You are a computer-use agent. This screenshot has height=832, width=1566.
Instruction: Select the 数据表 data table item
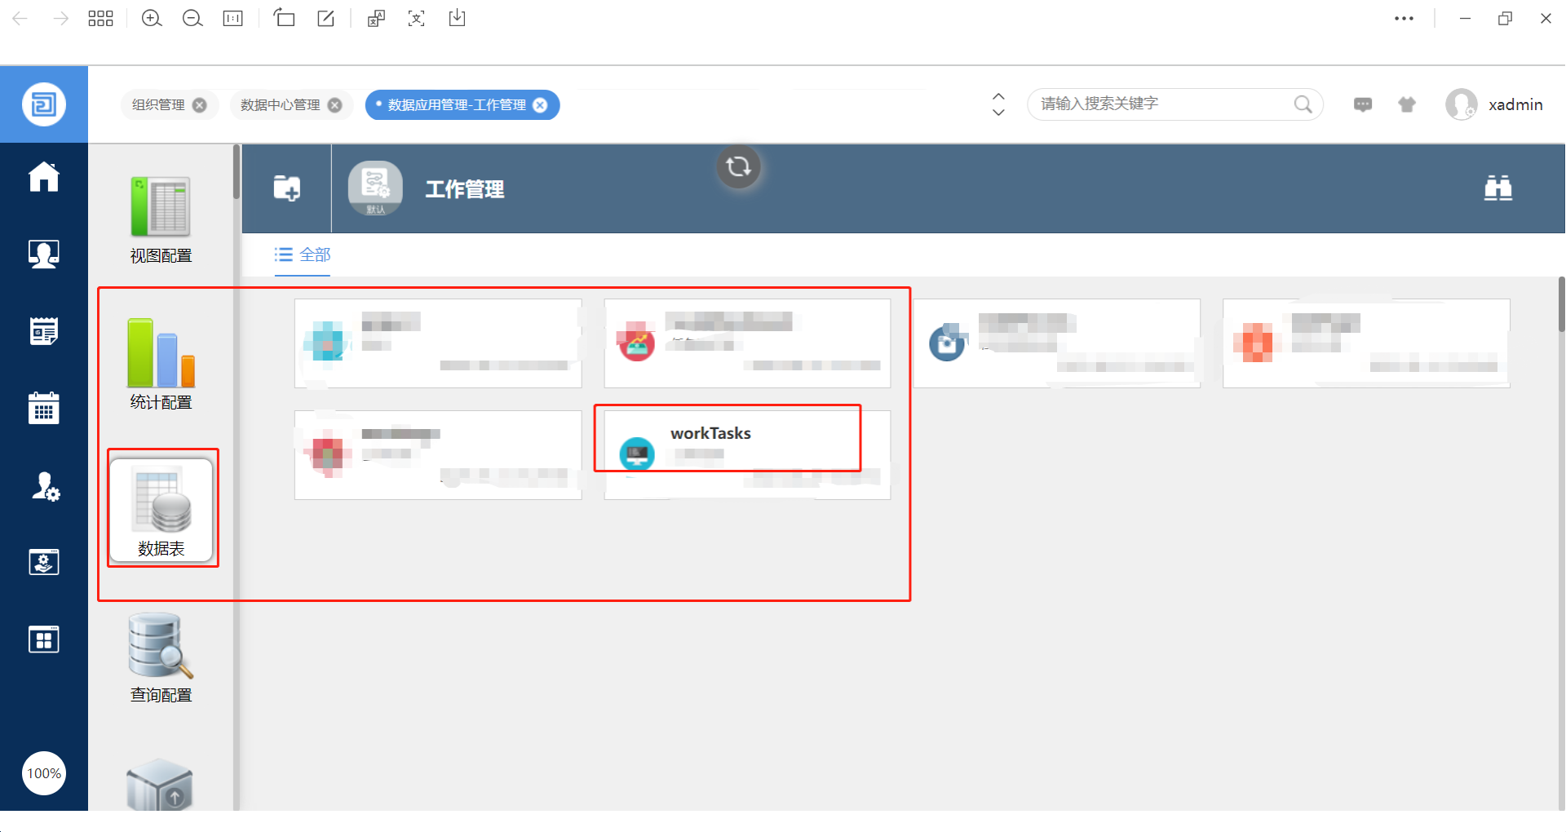161,509
